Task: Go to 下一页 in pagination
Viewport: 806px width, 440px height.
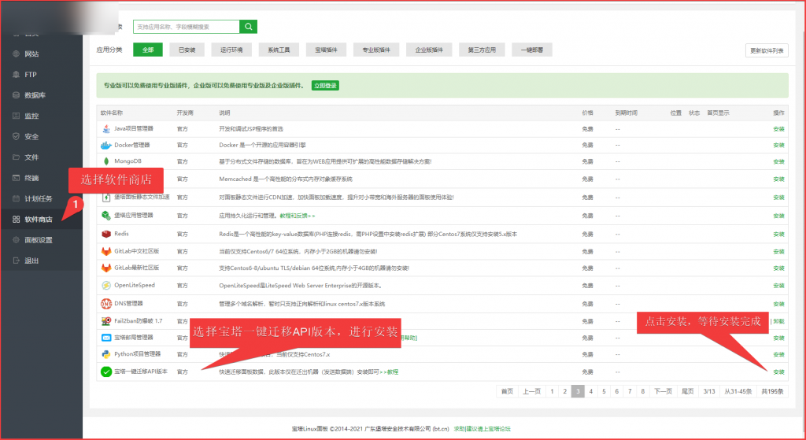Action: point(663,391)
